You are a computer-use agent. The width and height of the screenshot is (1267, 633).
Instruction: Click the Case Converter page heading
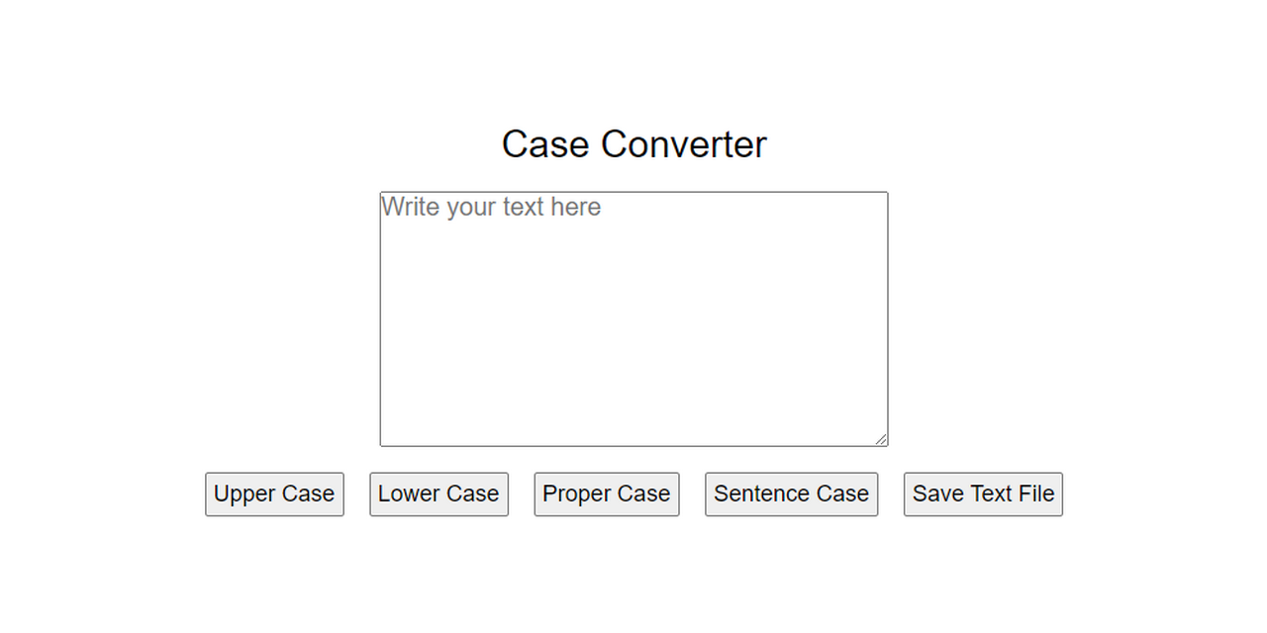pyautogui.click(x=633, y=144)
